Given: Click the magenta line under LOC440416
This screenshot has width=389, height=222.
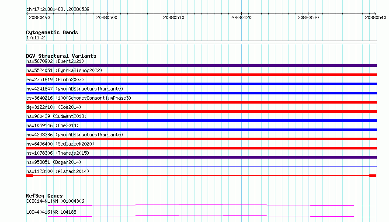Looking at the screenshot, I should [201, 216].
